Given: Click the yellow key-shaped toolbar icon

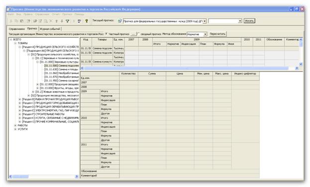Looking at the screenshot, I should 87,21.
